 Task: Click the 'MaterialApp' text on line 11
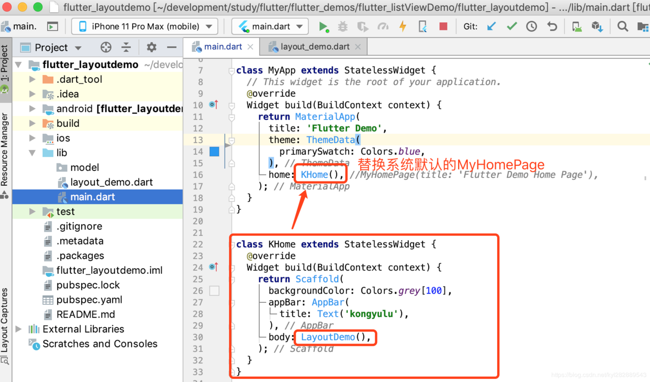tap(325, 117)
